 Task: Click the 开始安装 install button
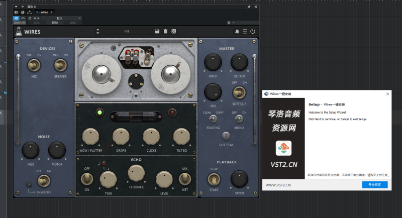coord(375,185)
